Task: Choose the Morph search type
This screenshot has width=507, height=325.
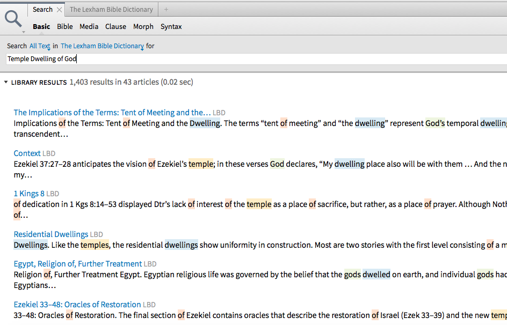Action: 143,26
